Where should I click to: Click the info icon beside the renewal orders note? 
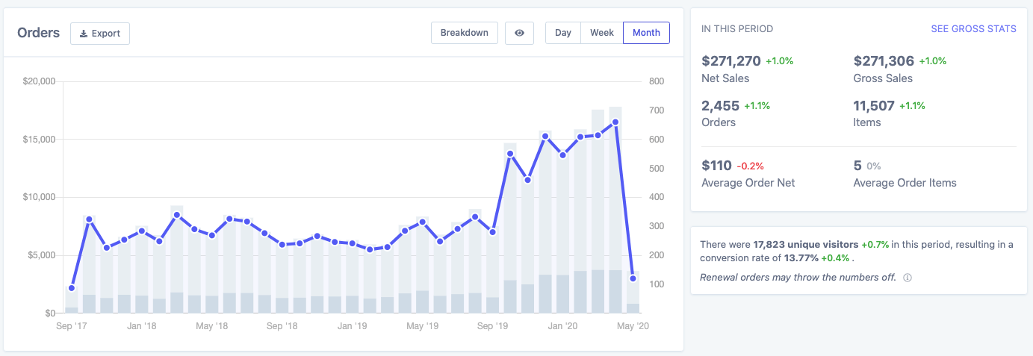click(x=908, y=278)
